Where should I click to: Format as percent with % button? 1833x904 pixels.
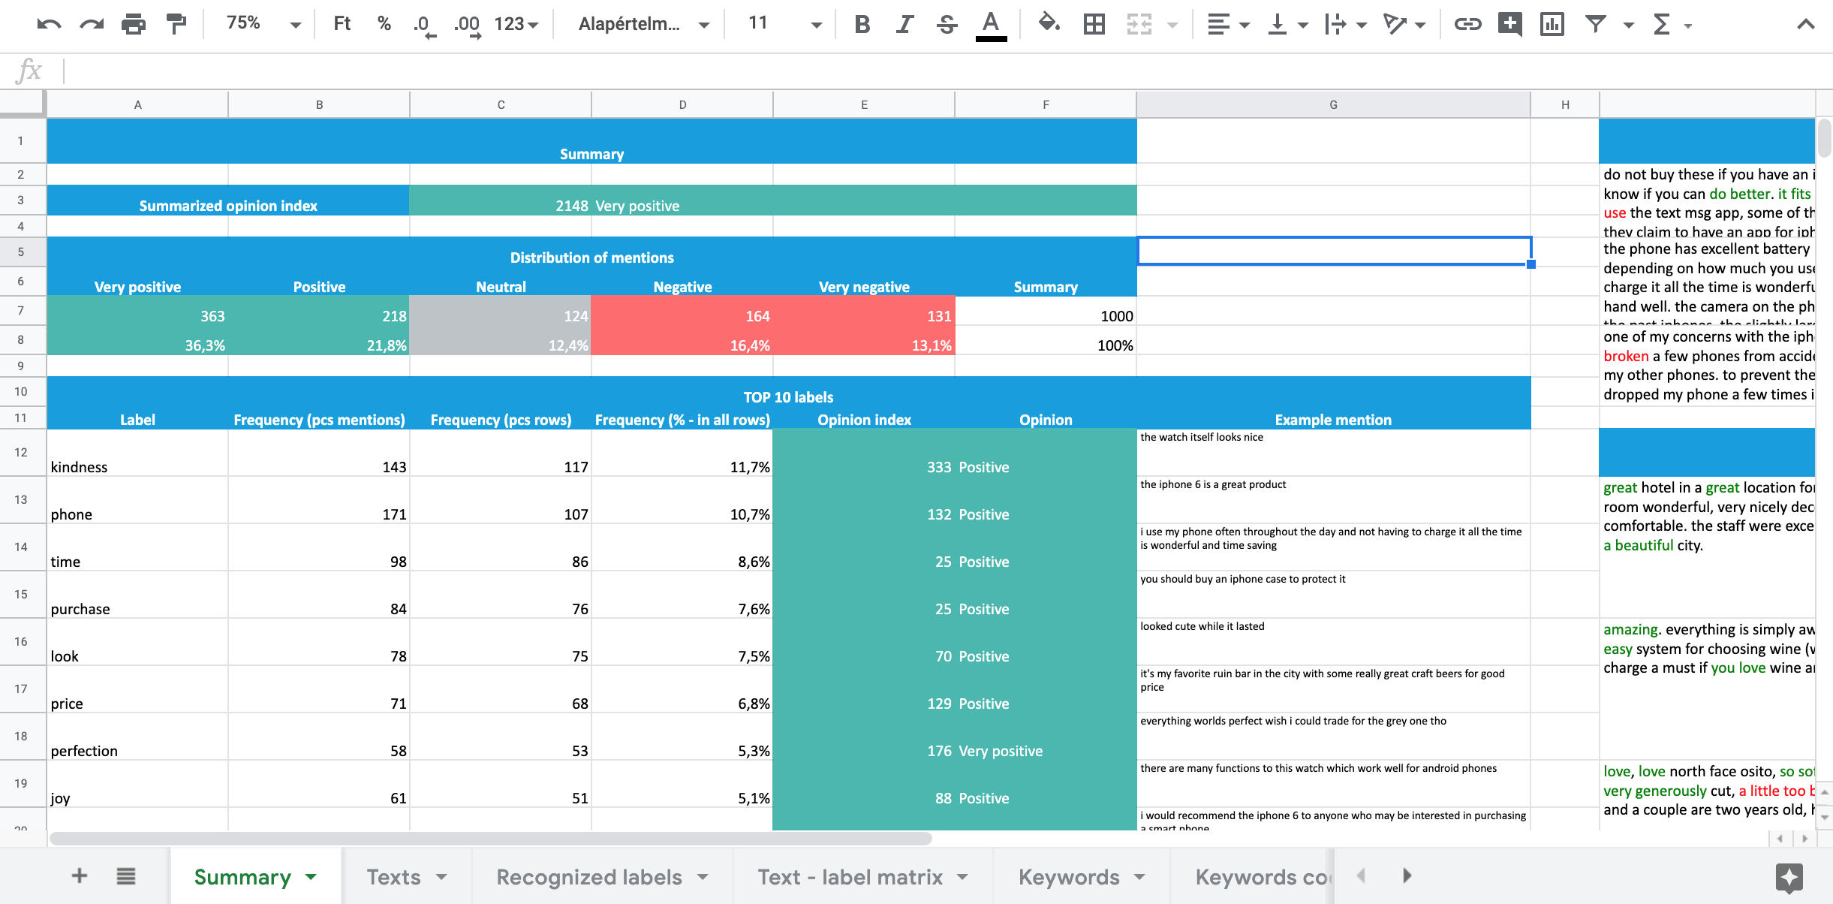click(x=384, y=24)
